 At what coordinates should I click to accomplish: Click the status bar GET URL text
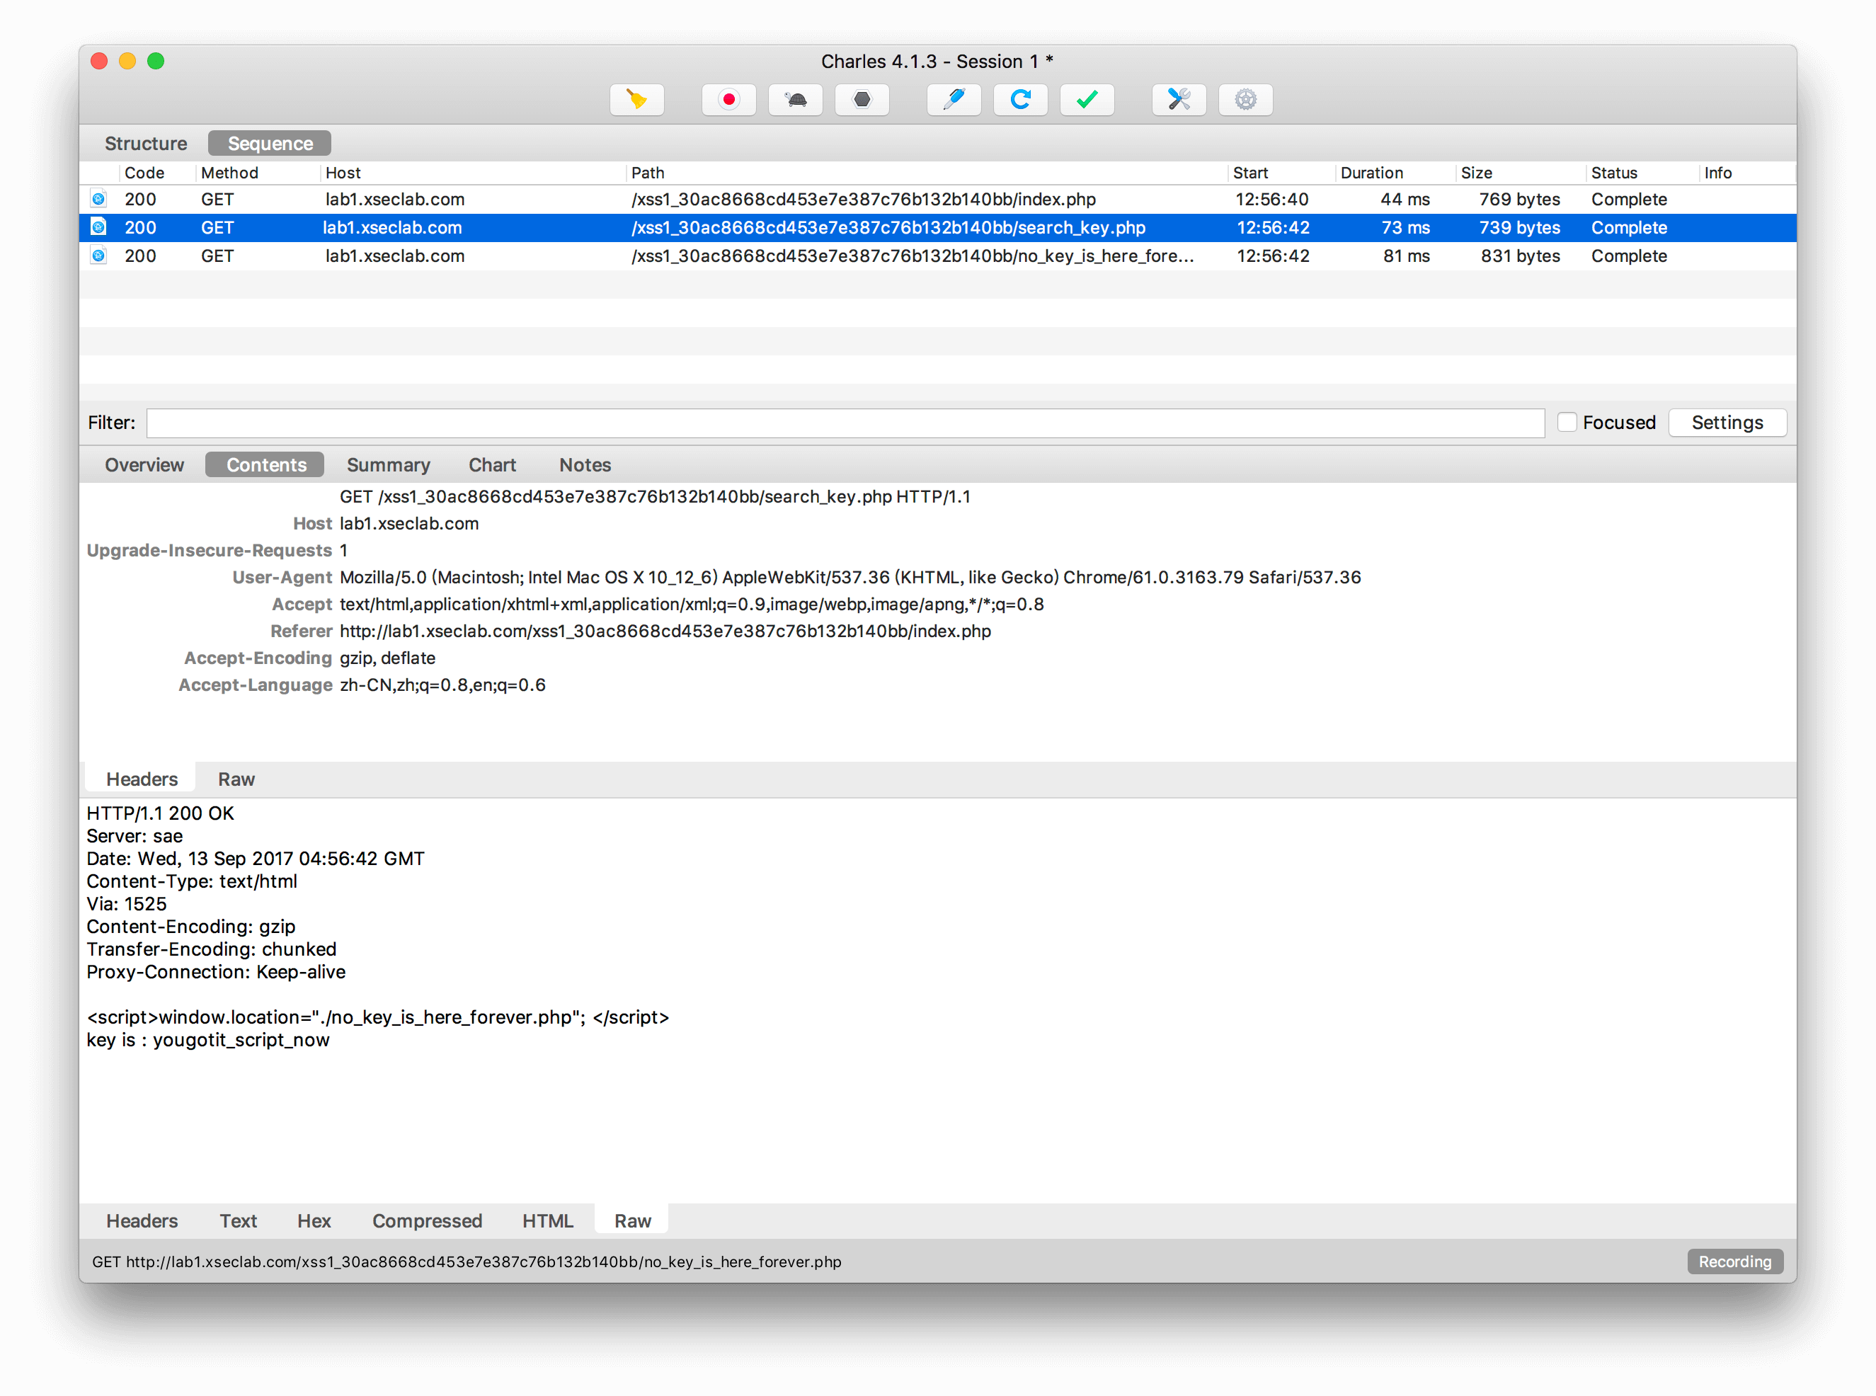(467, 1261)
